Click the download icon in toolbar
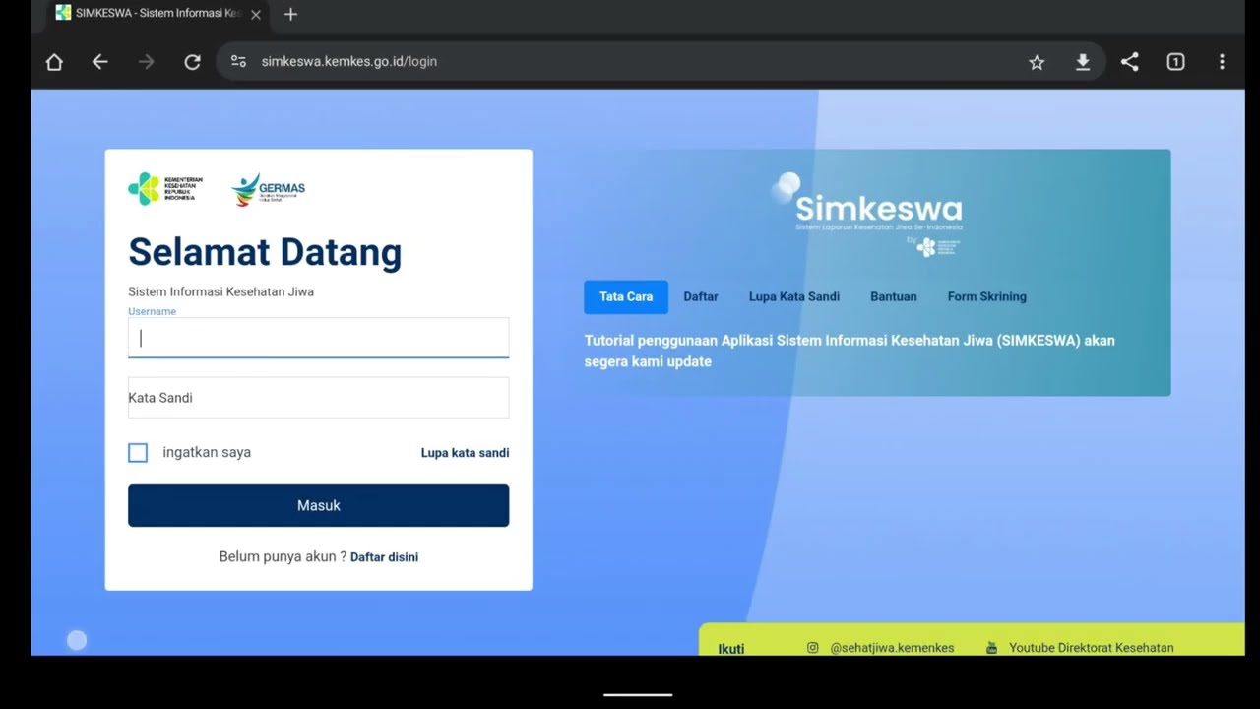The width and height of the screenshot is (1260, 709). point(1083,62)
